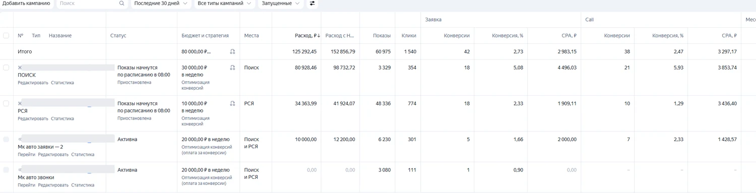
Task: Click Конверсия, % header under Call group
Action: coord(668,36)
